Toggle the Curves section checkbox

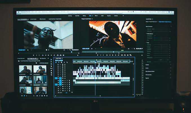(x=170, y=68)
